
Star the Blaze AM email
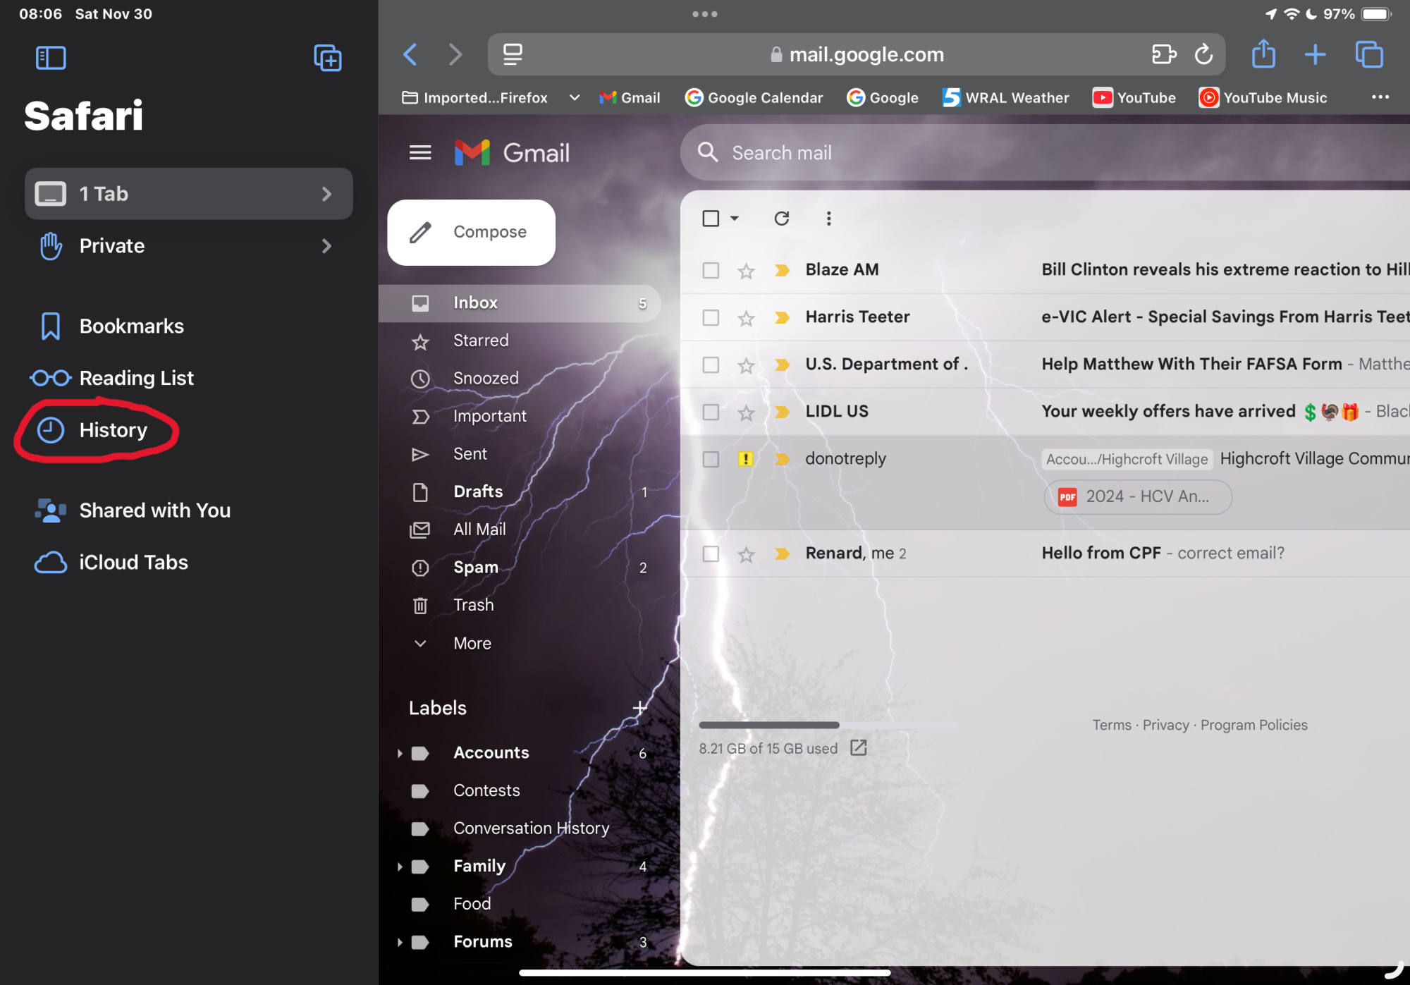point(746,271)
